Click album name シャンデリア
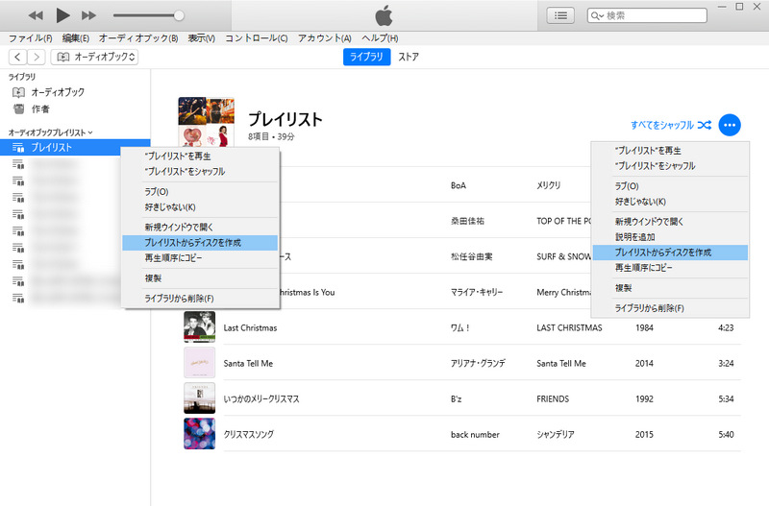Viewport: 769px width, 506px height. tap(556, 435)
